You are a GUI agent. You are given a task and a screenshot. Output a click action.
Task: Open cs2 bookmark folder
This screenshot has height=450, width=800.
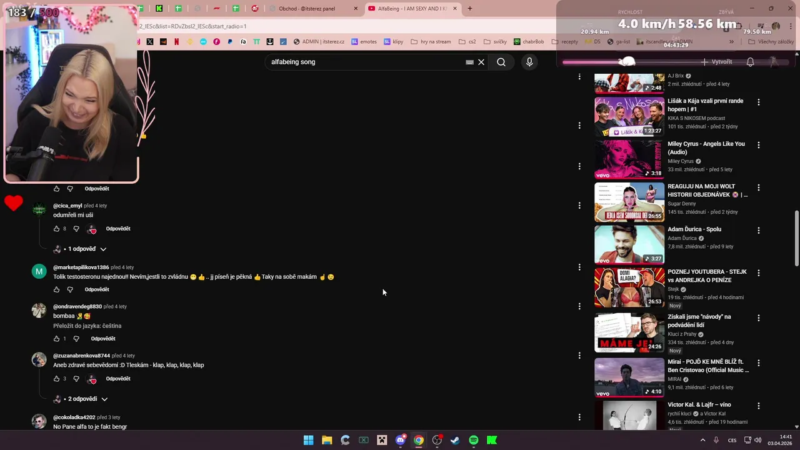click(467, 42)
